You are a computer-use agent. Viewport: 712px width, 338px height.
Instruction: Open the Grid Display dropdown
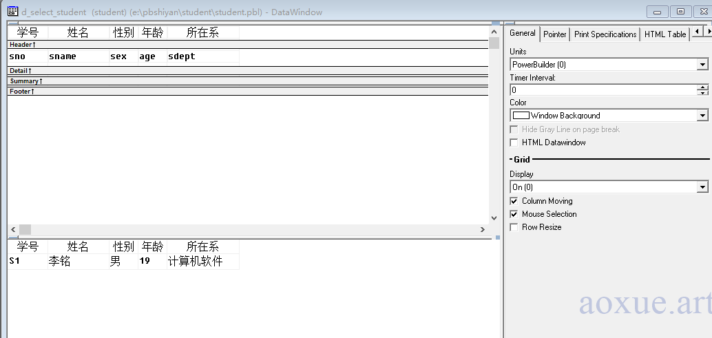coord(703,187)
